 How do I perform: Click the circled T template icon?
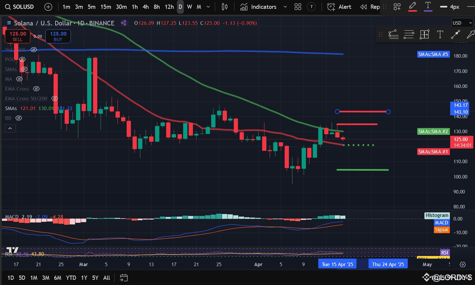click(x=311, y=7)
